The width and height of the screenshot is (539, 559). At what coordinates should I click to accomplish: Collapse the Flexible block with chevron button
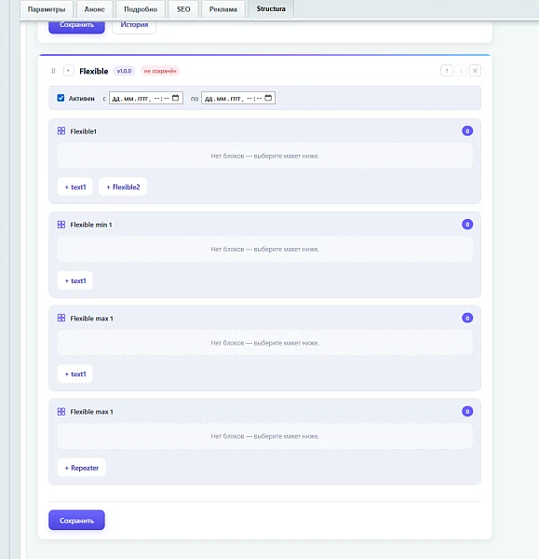68,71
